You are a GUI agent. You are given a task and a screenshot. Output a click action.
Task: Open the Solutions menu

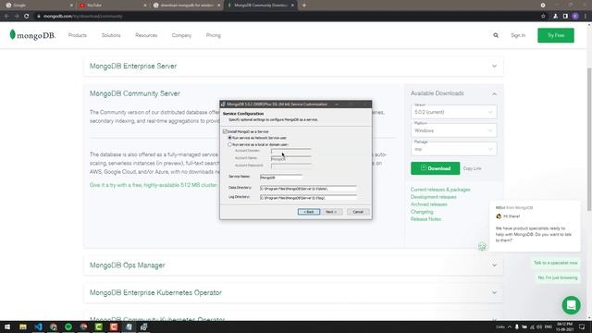point(111,35)
